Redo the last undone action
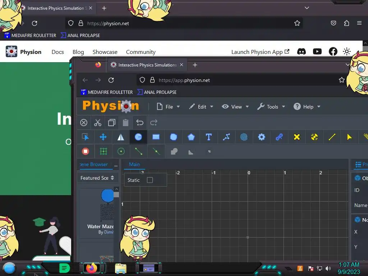368x276 pixels. [154, 123]
